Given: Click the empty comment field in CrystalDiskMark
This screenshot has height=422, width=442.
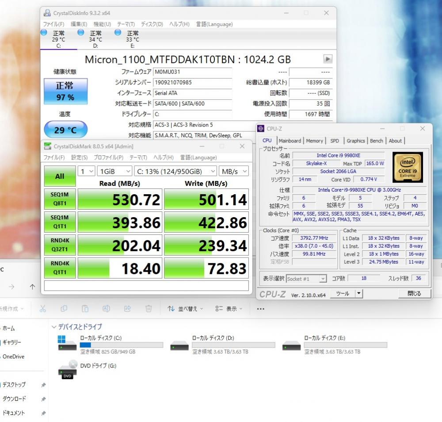Looking at the screenshot, I should tap(146, 285).
